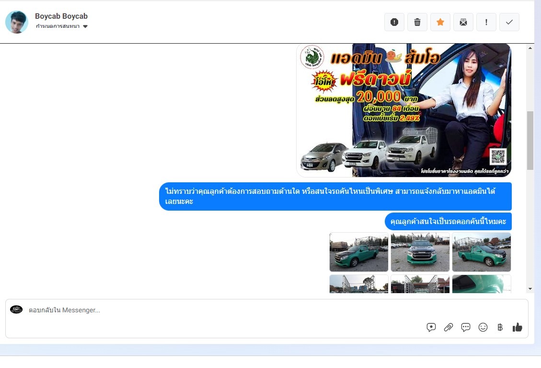
Task: Mark conversation done with the checkmark
Action: (x=509, y=22)
